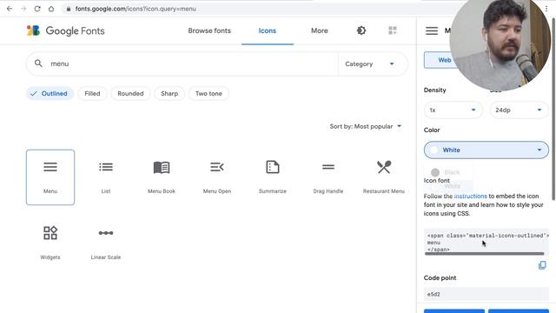
Task: Open the More menu
Action: 320,31
